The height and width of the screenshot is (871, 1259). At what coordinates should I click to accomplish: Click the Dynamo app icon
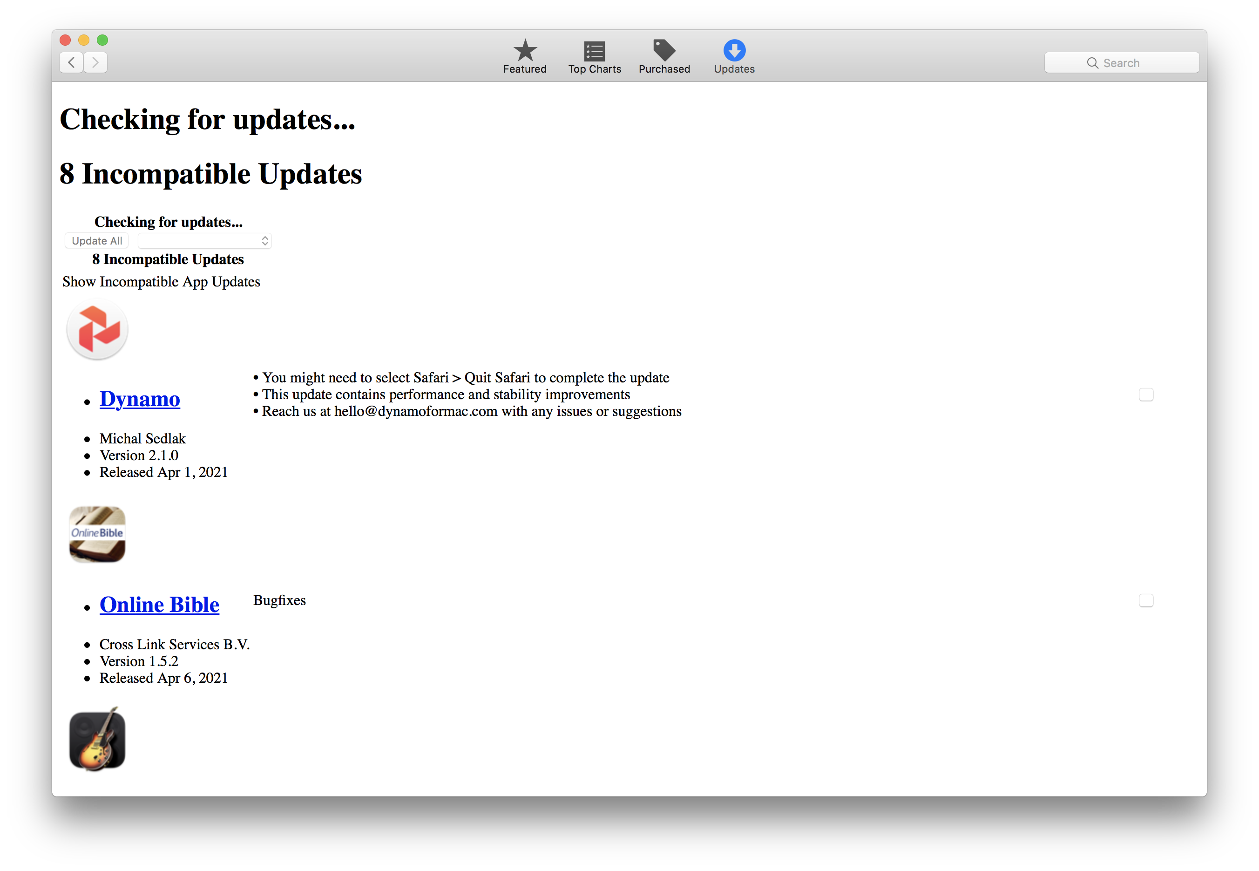[96, 329]
